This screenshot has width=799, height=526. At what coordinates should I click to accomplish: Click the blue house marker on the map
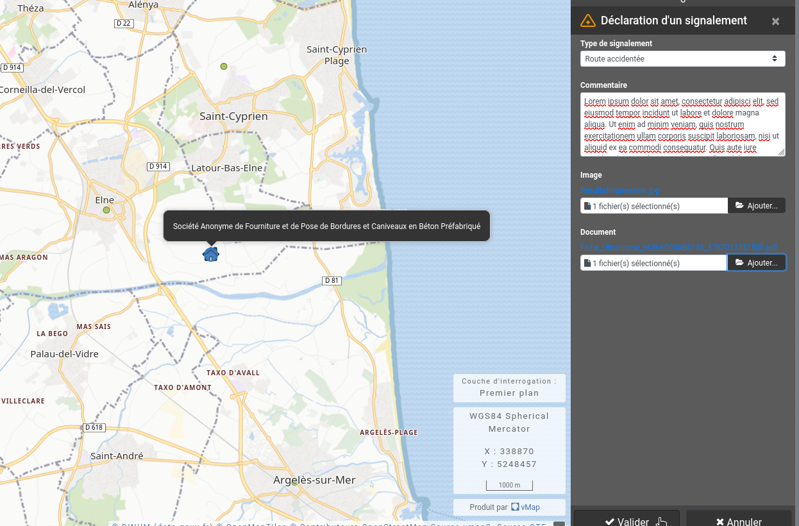tap(211, 255)
